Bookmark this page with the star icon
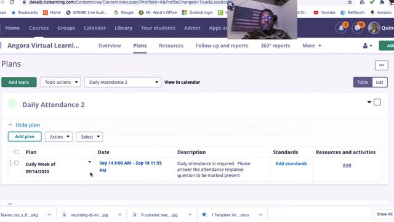The width and height of the screenshot is (394, 222). (350, 2)
